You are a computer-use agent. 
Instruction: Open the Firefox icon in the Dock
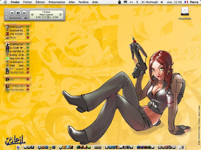point(43,147)
